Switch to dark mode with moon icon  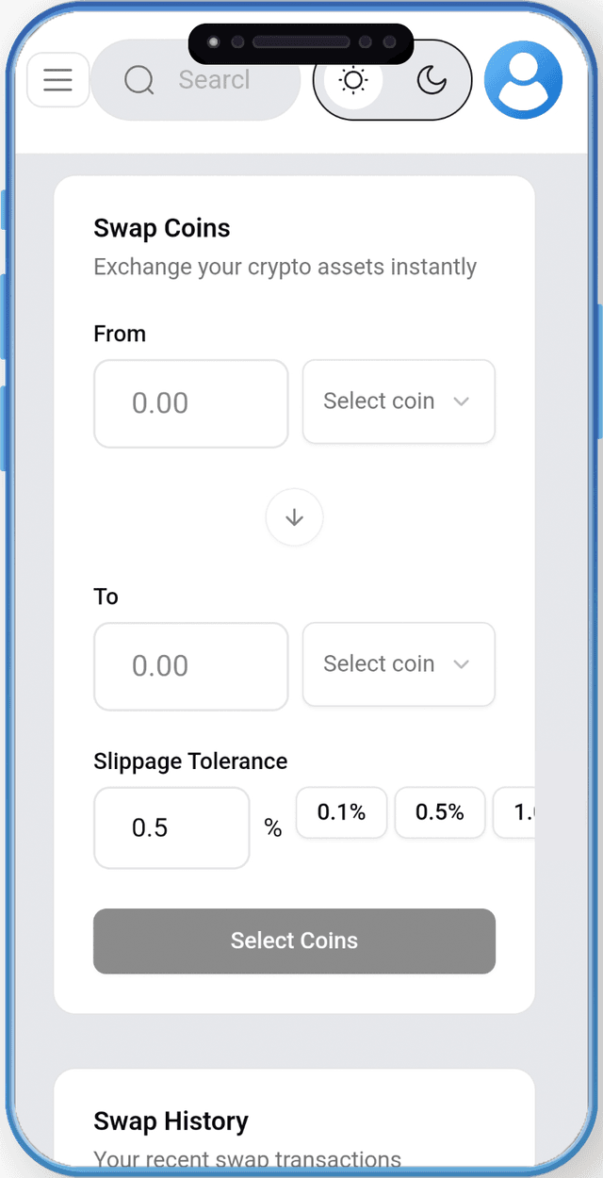[432, 81]
